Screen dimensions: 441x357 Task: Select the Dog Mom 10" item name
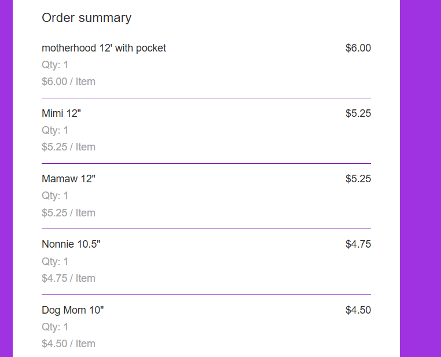point(72,310)
